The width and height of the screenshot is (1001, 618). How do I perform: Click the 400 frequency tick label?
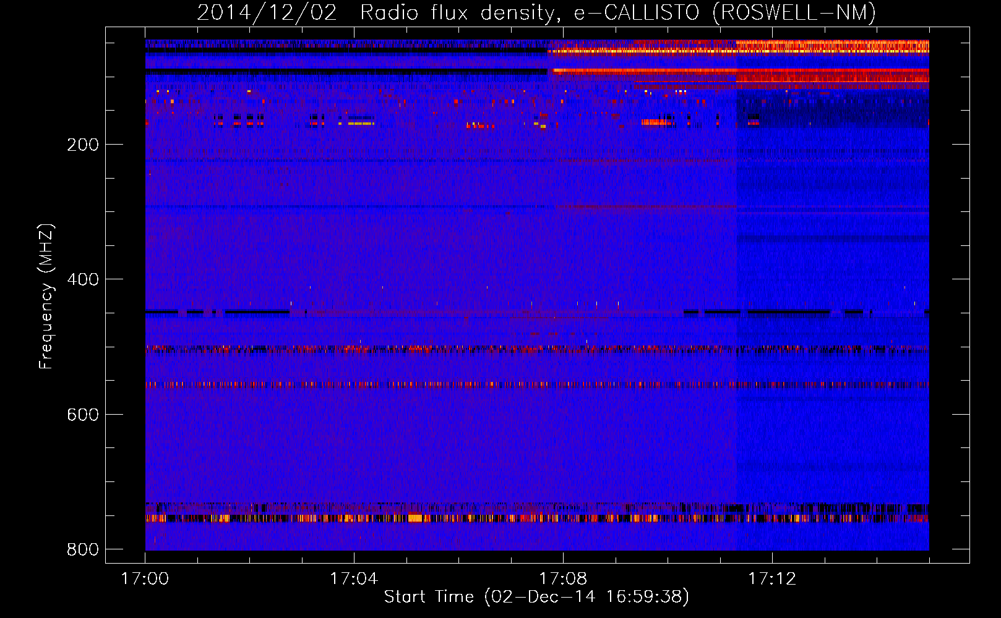[x=83, y=279]
